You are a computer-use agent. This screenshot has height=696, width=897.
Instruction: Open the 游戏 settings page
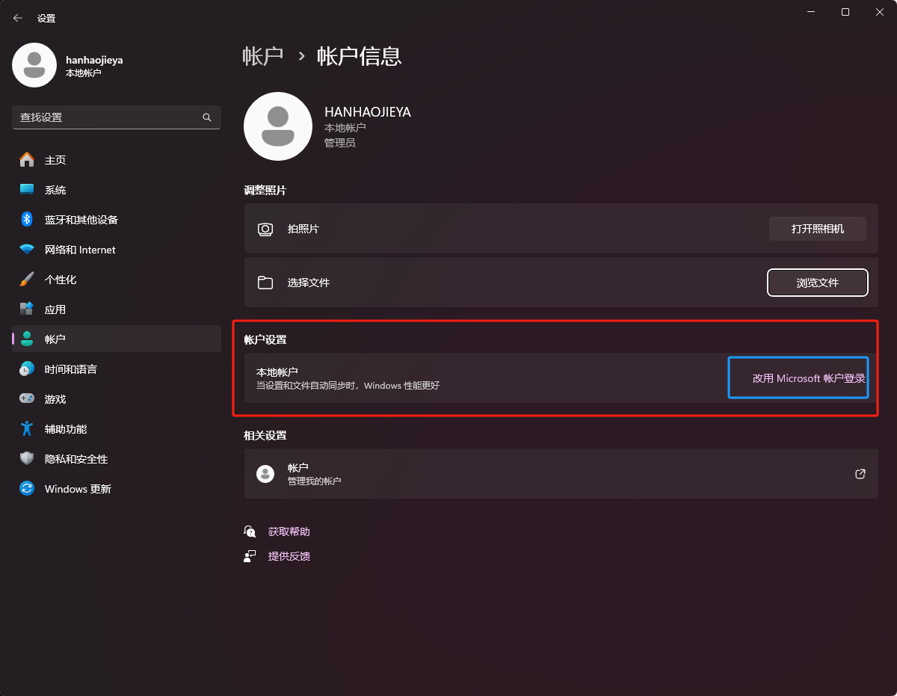[x=117, y=399]
